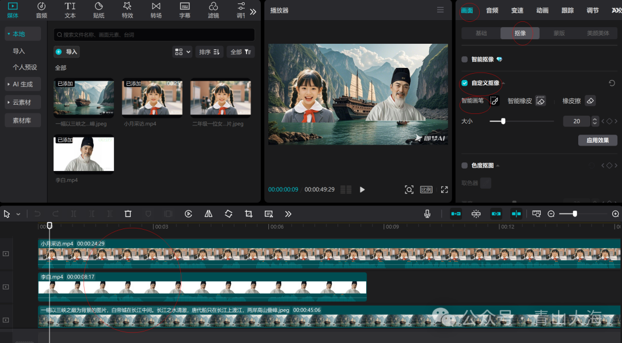
Task: Reset custom cutout with the undo-arrow icon
Action: tap(612, 83)
